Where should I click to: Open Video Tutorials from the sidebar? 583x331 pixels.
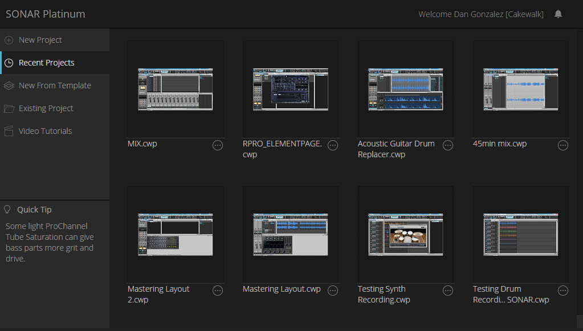point(55,131)
